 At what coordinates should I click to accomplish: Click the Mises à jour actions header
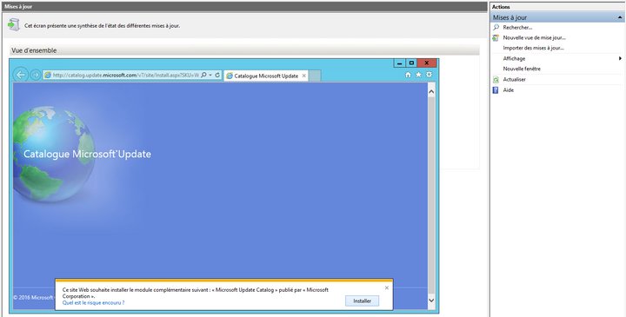click(557, 17)
